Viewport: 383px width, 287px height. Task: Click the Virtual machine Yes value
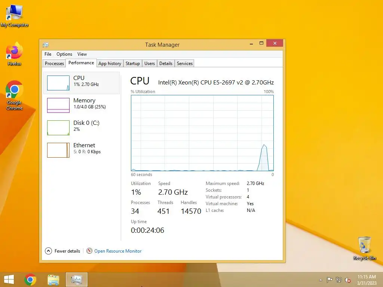click(x=250, y=204)
